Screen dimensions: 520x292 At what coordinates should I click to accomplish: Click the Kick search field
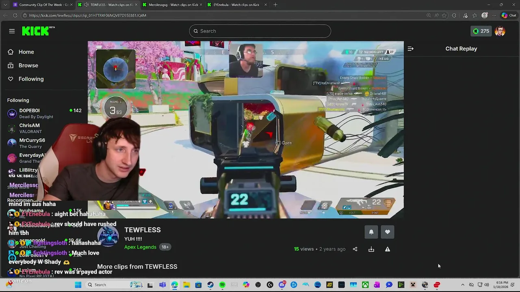coord(260,31)
